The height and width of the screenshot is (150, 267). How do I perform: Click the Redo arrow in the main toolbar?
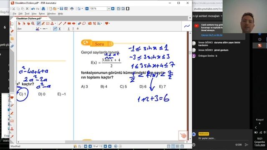(x=38, y=8)
